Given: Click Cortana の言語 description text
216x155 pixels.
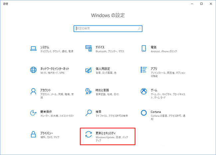Looking at the screenshot, I should click(x=168, y=117).
